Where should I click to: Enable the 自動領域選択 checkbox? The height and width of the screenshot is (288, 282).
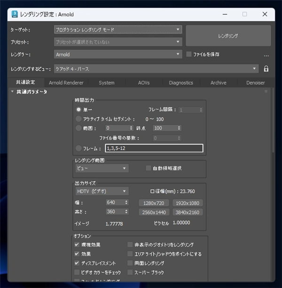click(148, 168)
